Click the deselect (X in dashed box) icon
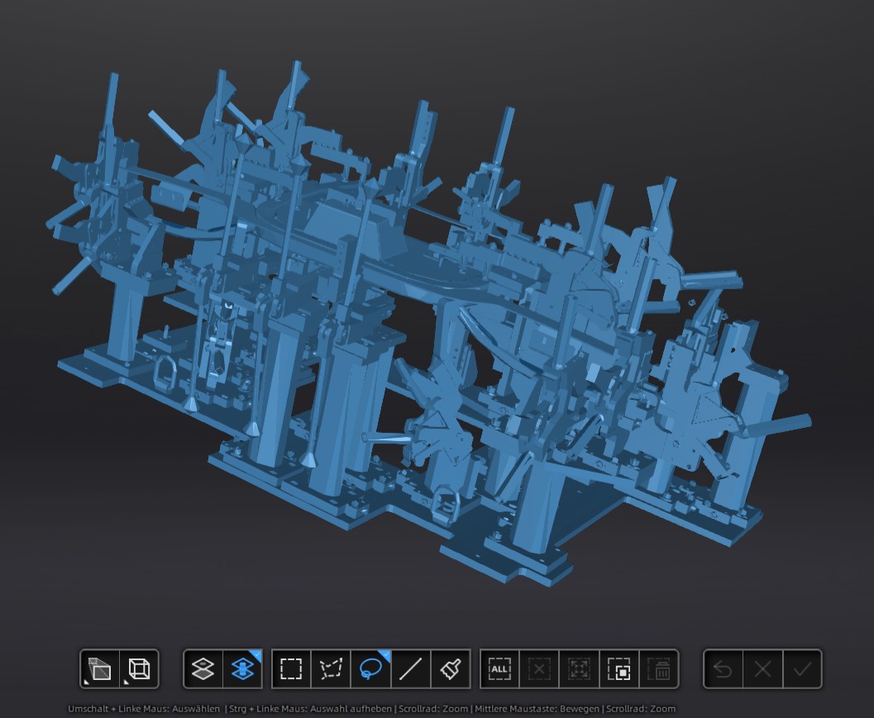Image resolution: width=874 pixels, height=718 pixels. coord(539,668)
